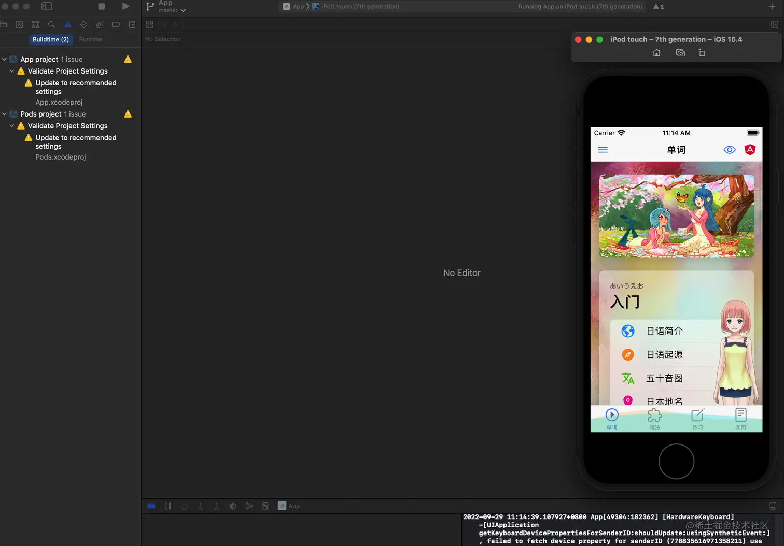This screenshot has width=784, height=546.
Task: Collapse Validate Project Settings under App project
Action: coord(12,71)
